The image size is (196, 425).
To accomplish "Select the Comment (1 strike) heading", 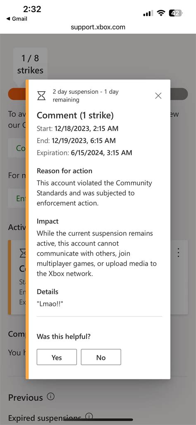I will (x=75, y=115).
